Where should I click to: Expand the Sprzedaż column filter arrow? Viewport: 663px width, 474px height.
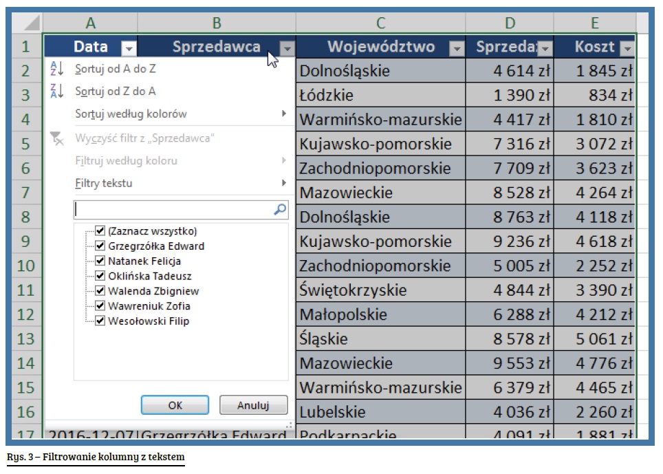(x=545, y=48)
